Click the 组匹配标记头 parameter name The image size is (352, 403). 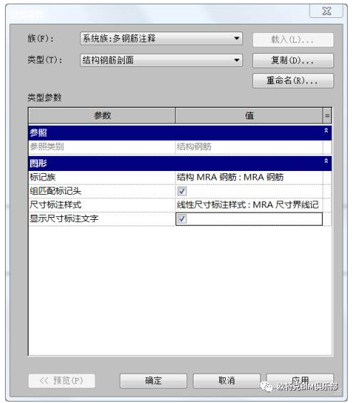tap(55, 191)
